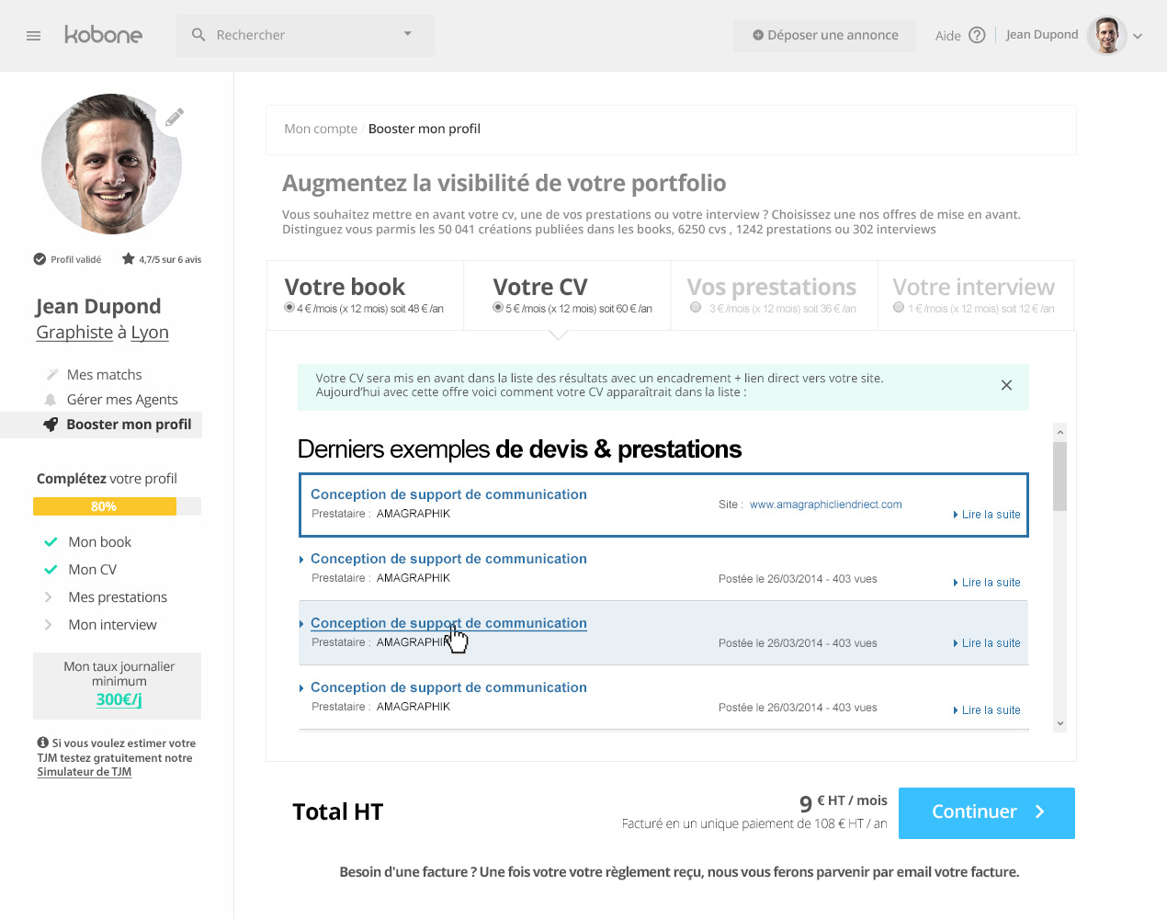Select the Vos prestations radio button
Screen dimensions: 1167x919
[x=696, y=308]
